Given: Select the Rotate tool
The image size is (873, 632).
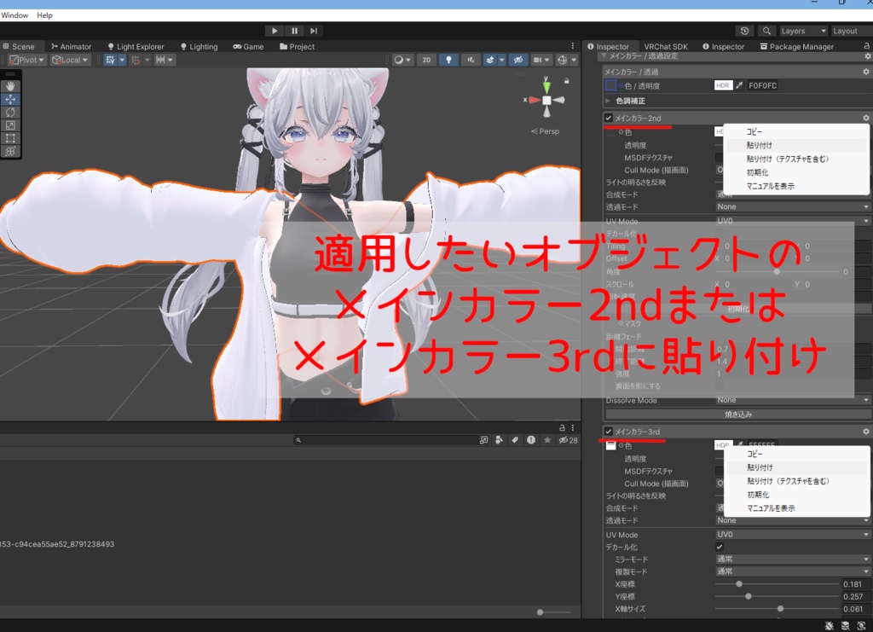Looking at the screenshot, I should 10,112.
